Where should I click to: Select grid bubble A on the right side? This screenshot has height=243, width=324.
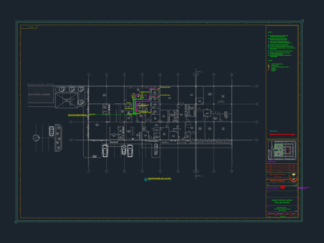pyautogui.click(x=257, y=86)
